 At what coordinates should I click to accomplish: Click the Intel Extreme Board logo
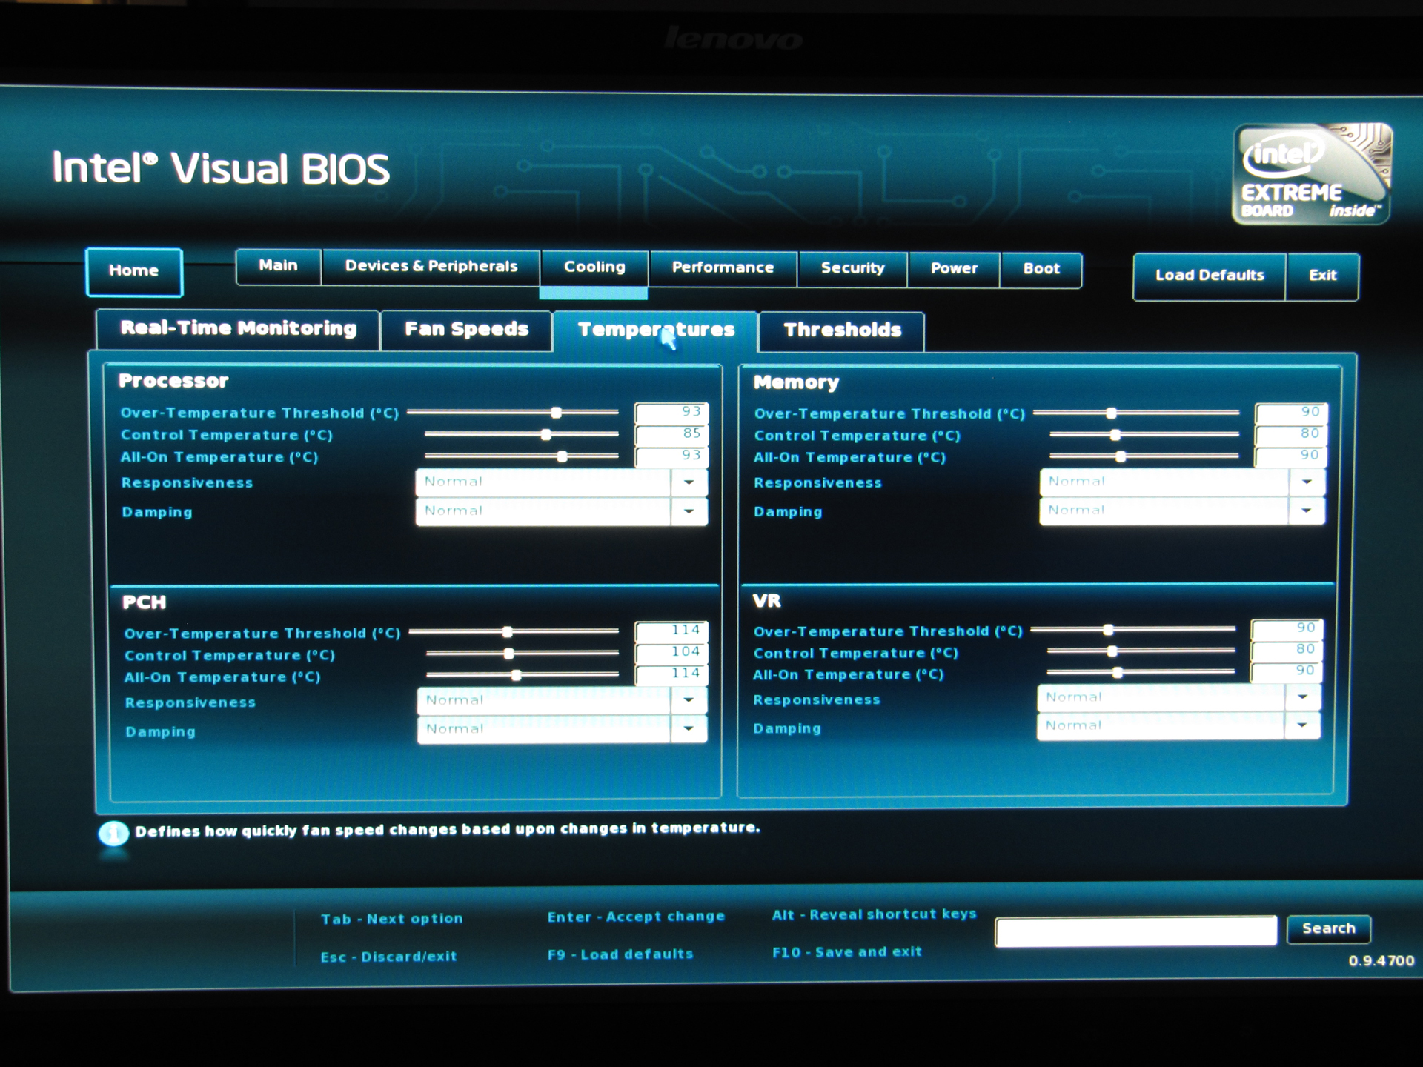[1312, 174]
